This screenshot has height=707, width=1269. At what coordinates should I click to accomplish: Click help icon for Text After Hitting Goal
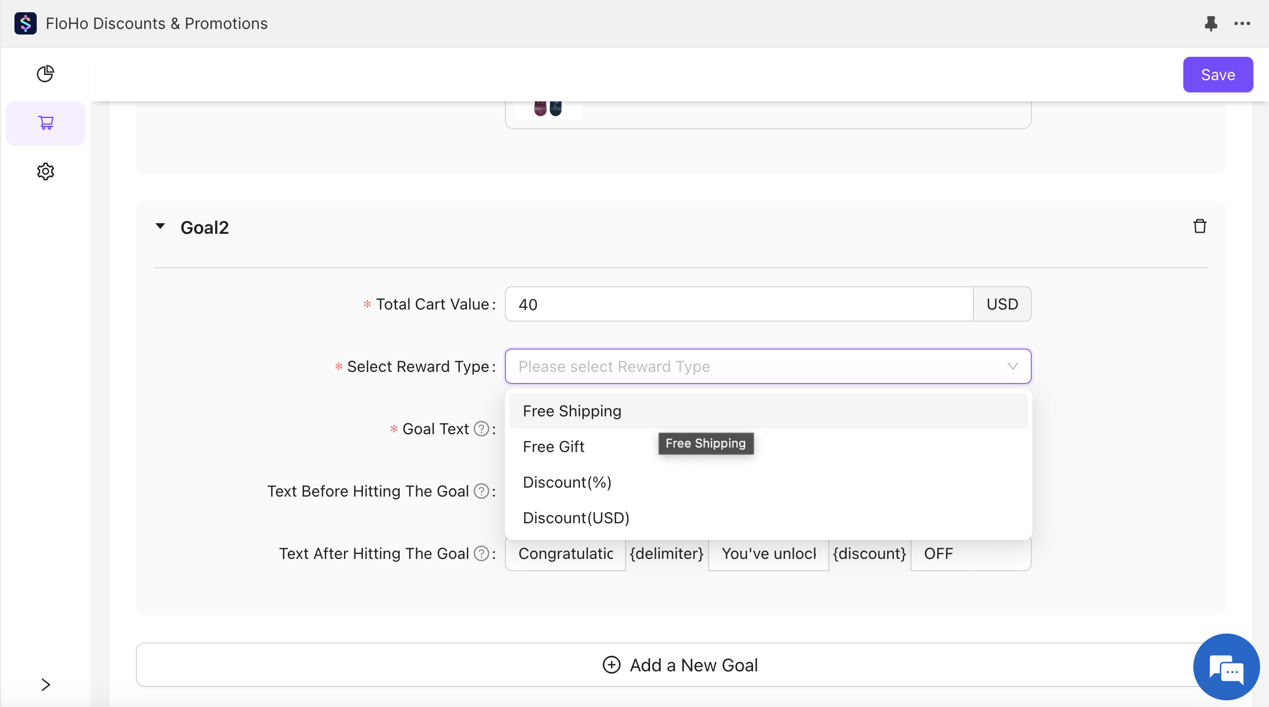click(x=481, y=553)
